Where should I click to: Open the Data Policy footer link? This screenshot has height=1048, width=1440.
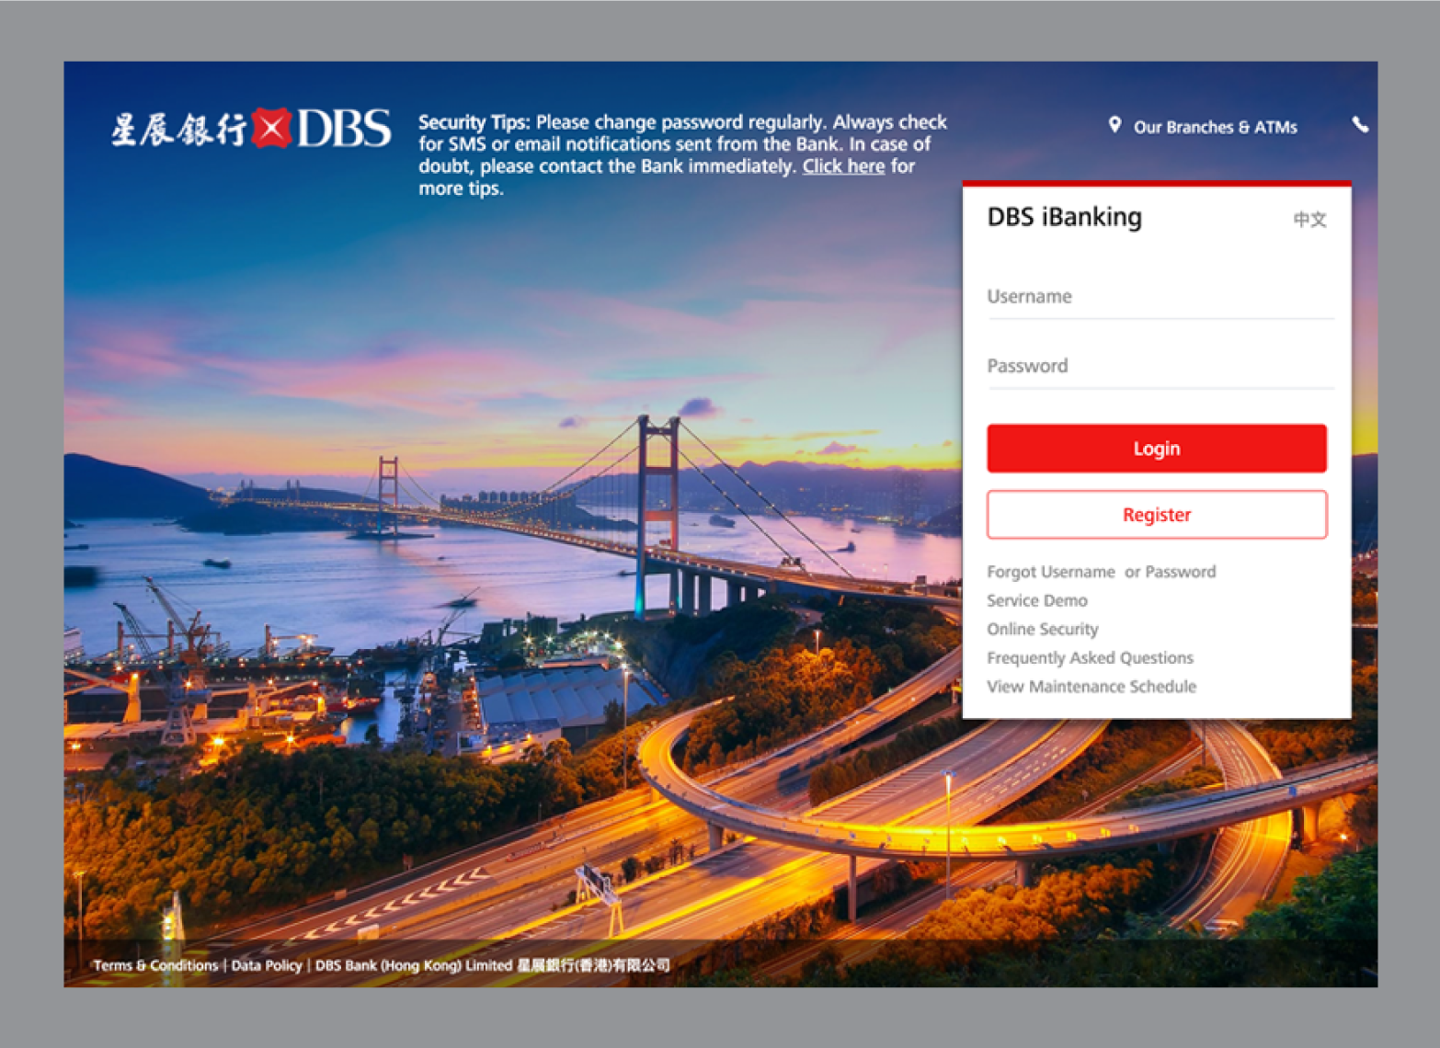point(267,965)
